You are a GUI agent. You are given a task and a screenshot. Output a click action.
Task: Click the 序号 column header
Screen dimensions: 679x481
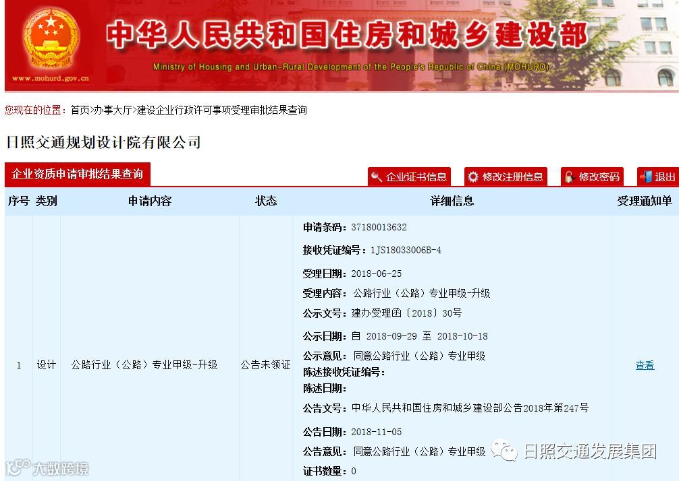click(x=19, y=201)
